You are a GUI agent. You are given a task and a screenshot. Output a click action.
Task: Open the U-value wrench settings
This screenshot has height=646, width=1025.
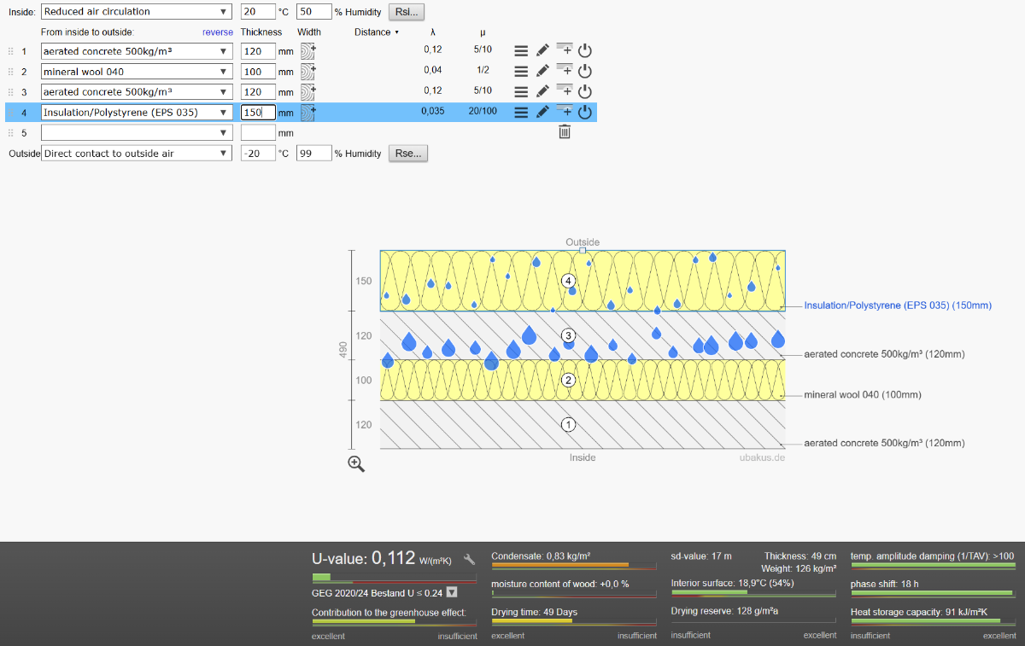point(469,560)
